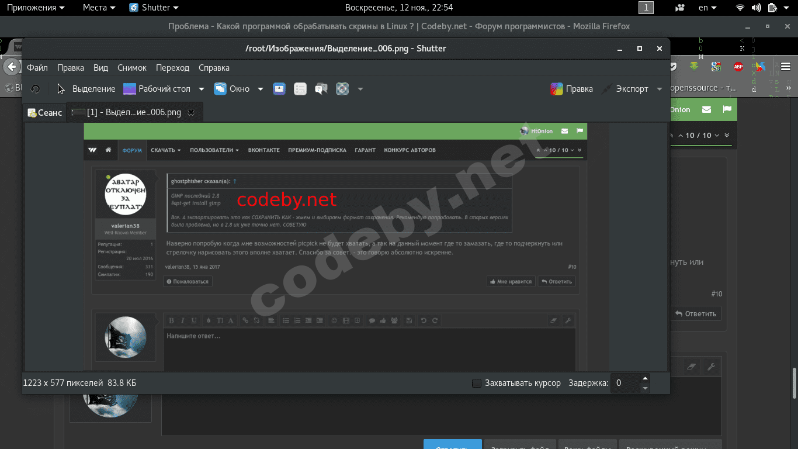
Task: Click the Экспорт toolbar button
Action: tap(624, 89)
